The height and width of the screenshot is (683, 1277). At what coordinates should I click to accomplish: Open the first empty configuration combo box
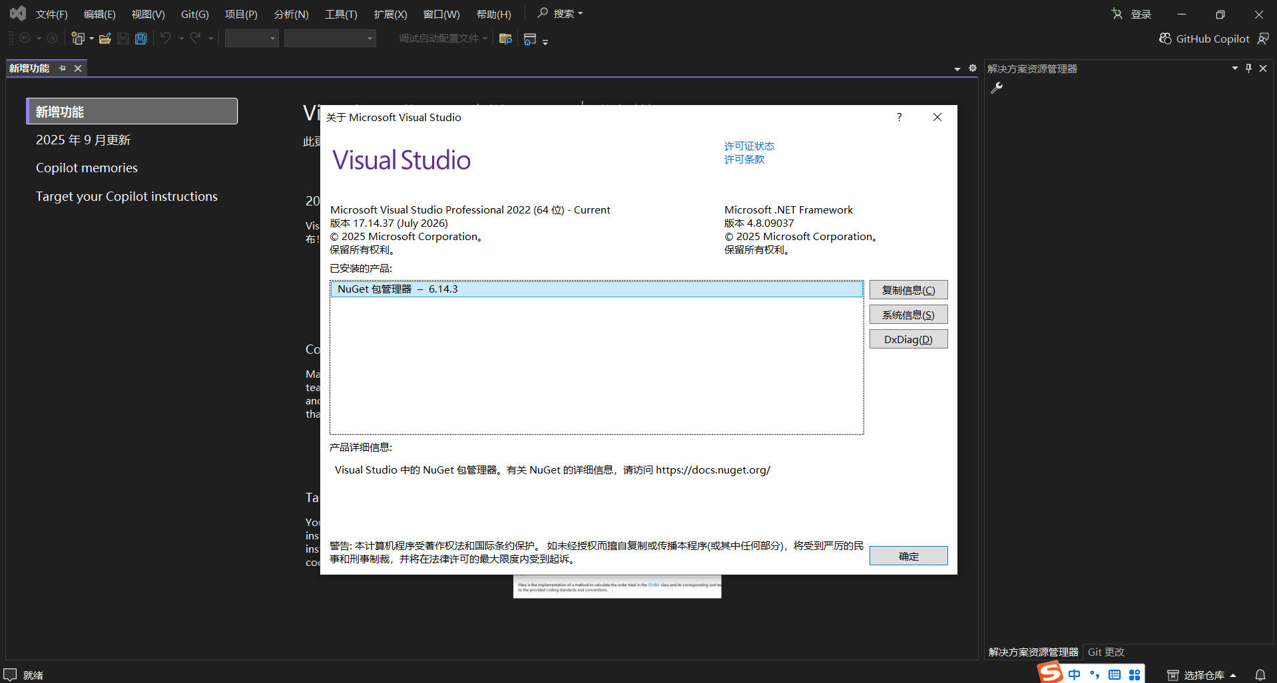[x=252, y=39]
